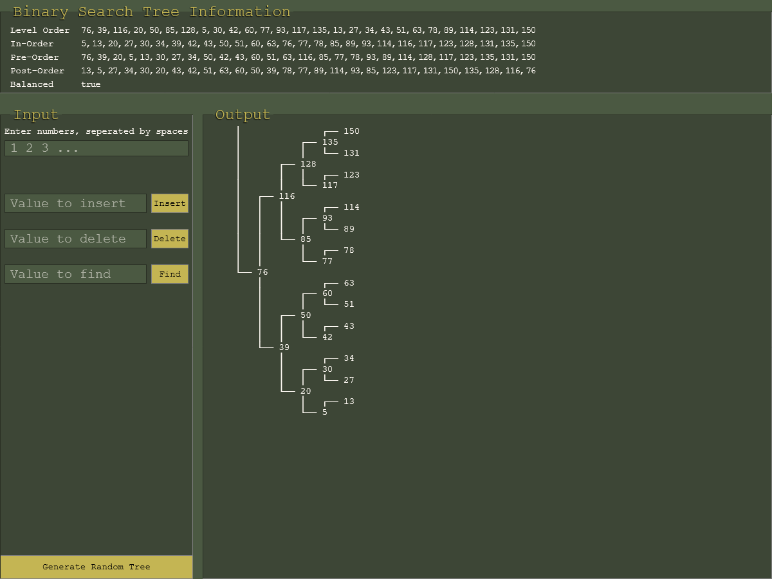Click the Level Order number sequence
This screenshot has width=772, height=579.
pos(308,30)
